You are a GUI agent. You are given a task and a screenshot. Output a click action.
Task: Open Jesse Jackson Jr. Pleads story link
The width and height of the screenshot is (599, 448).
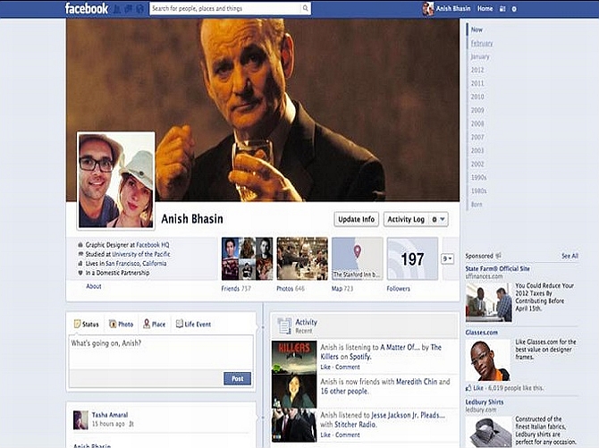tap(408, 415)
